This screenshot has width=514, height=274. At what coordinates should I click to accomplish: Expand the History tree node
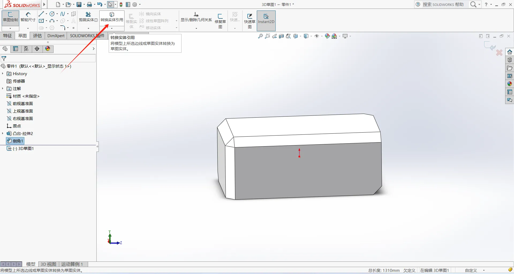tap(3, 74)
